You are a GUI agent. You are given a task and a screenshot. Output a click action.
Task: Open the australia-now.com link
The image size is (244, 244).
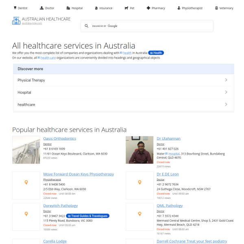(x=32, y=23)
